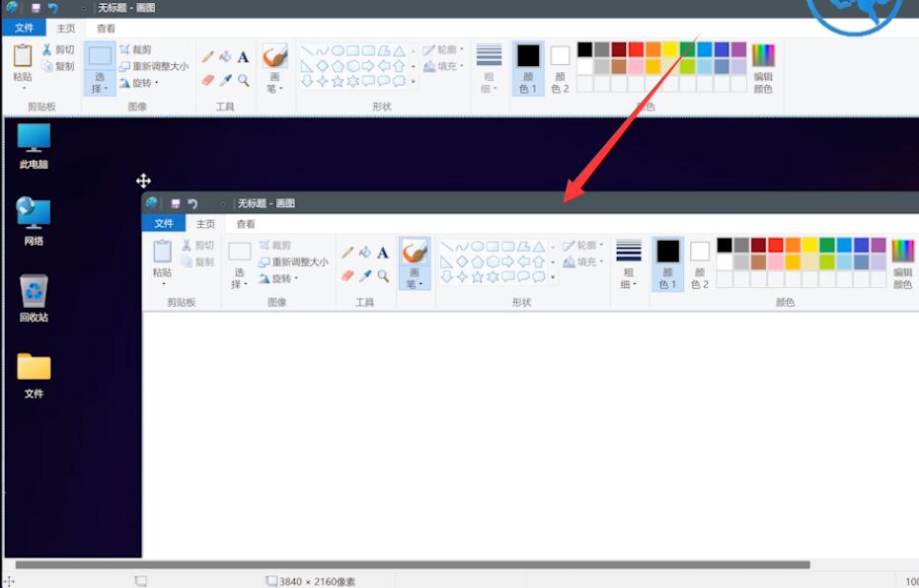The height and width of the screenshot is (588, 919).
Task: Click the horizontal scrollbar below canvas
Action: click(x=413, y=565)
